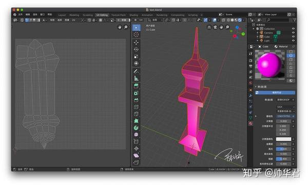Toggle the Collection exclude checkbox
This screenshot has width=308, height=186.
(258, 29)
